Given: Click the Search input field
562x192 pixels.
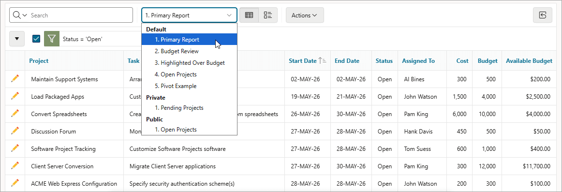Looking at the screenshot, I should point(81,15).
